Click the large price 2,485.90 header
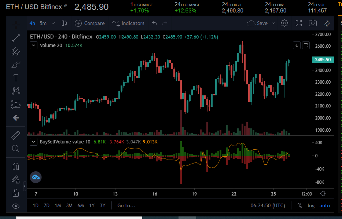The image size is (342, 219). (x=91, y=7)
